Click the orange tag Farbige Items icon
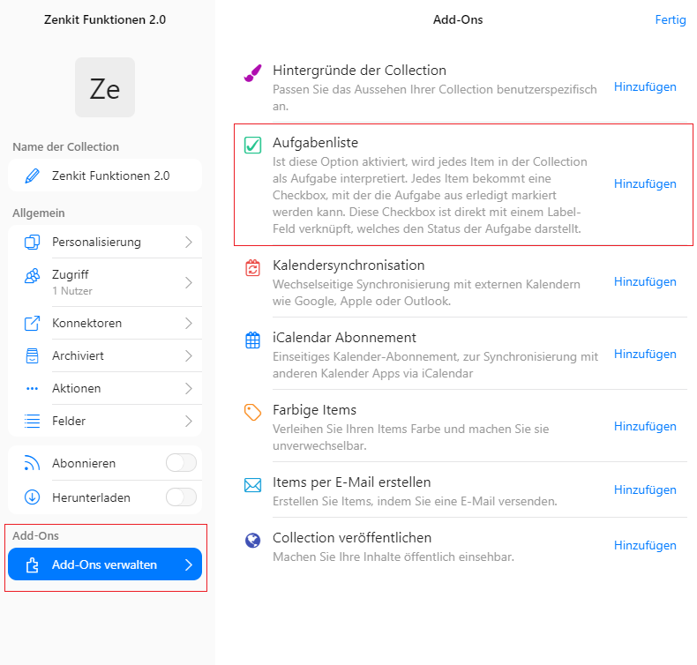Viewport: 697px width, 665px height. 252,412
